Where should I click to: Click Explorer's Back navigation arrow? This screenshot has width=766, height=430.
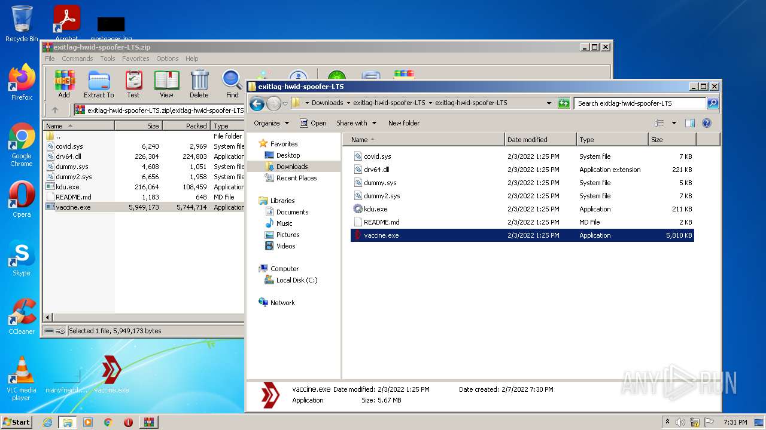click(x=257, y=103)
